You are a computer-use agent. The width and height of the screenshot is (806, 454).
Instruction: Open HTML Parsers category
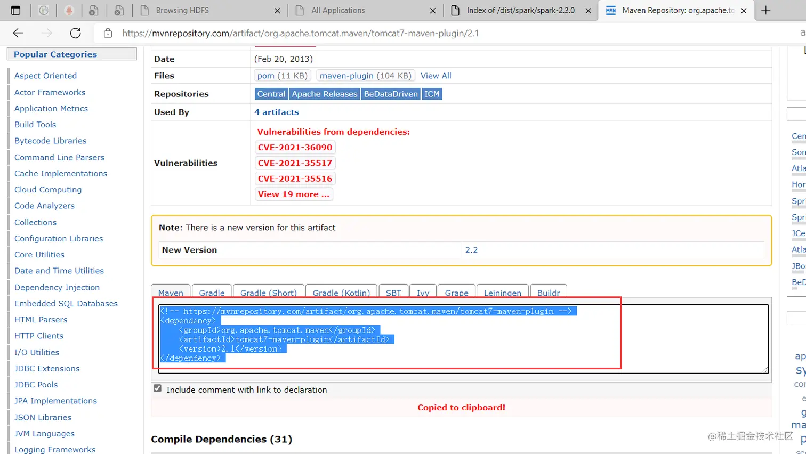(x=41, y=319)
